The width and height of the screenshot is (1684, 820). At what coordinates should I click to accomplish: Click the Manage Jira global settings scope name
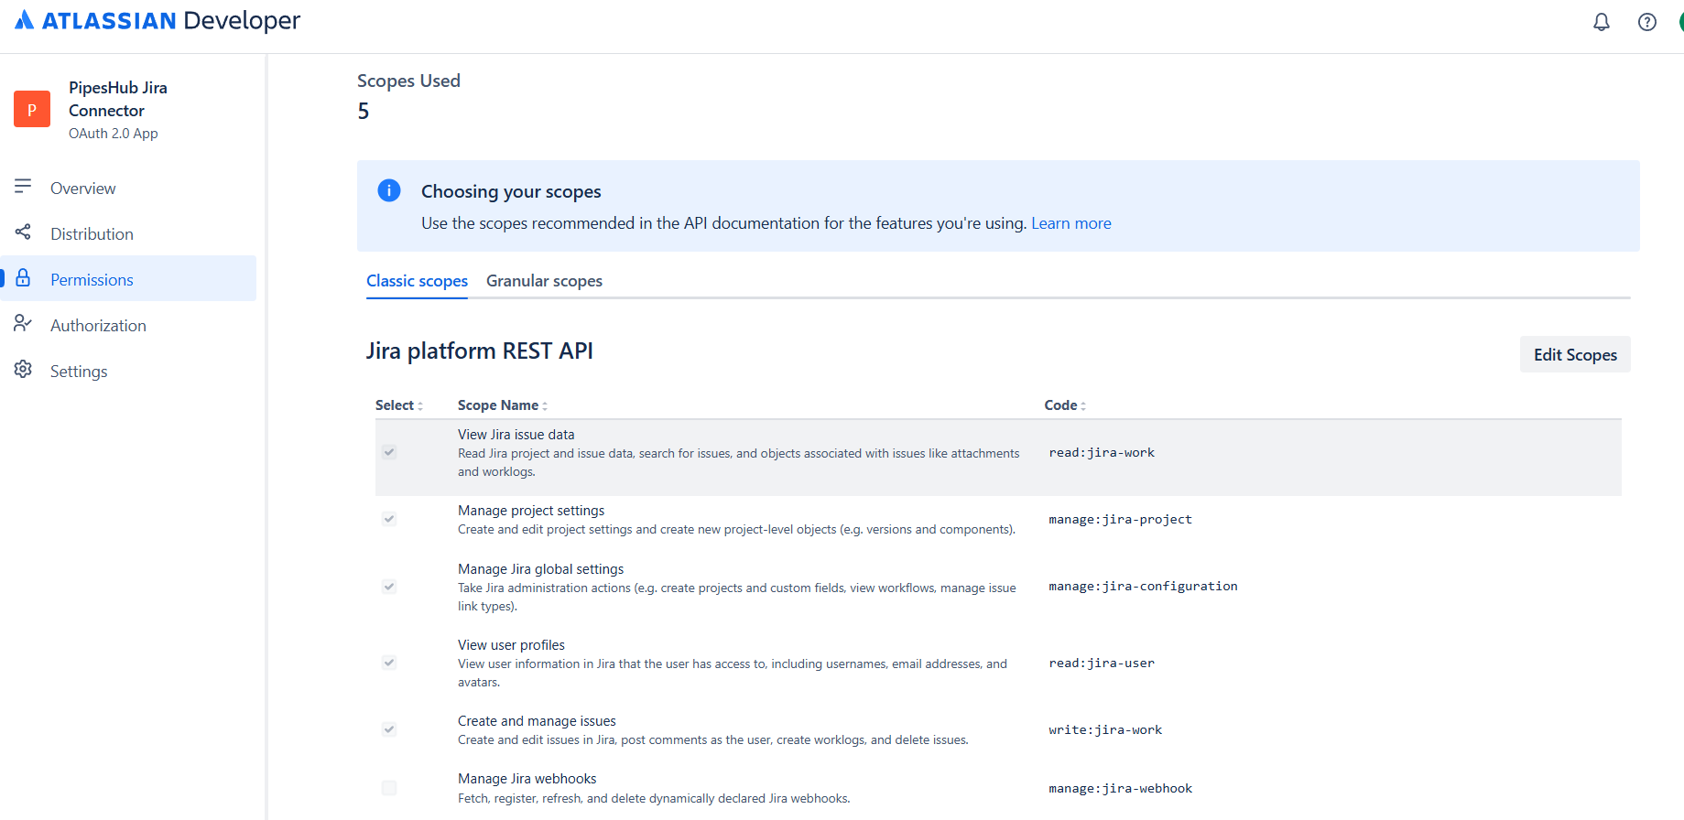[x=540, y=569]
